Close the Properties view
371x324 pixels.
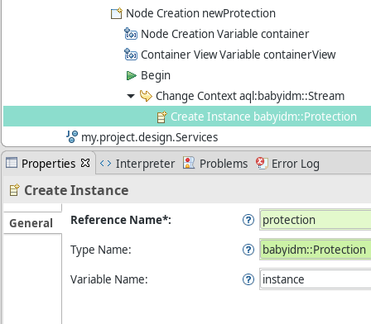(85, 163)
